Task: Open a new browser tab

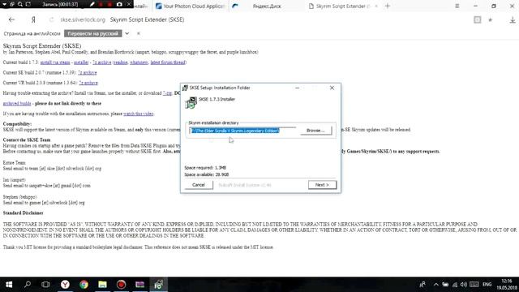Action: (388, 6)
